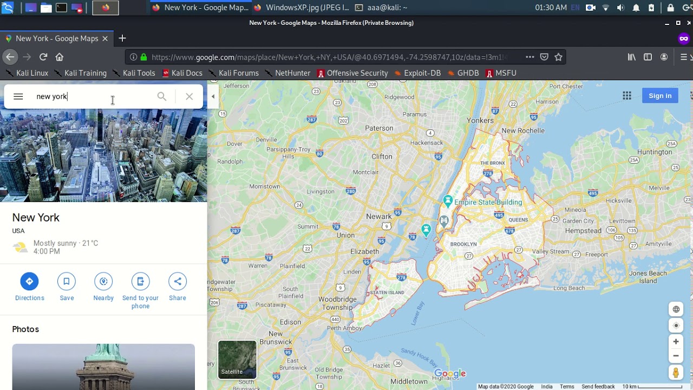Image resolution: width=693 pixels, height=390 pixels.
Task: Open the Kali applications menu
Action: 7,8
